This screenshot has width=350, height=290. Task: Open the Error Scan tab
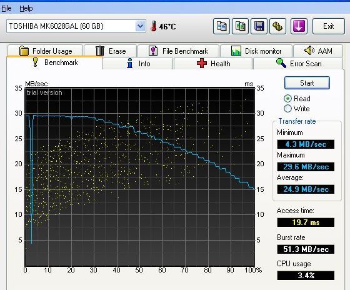(298, 64)
